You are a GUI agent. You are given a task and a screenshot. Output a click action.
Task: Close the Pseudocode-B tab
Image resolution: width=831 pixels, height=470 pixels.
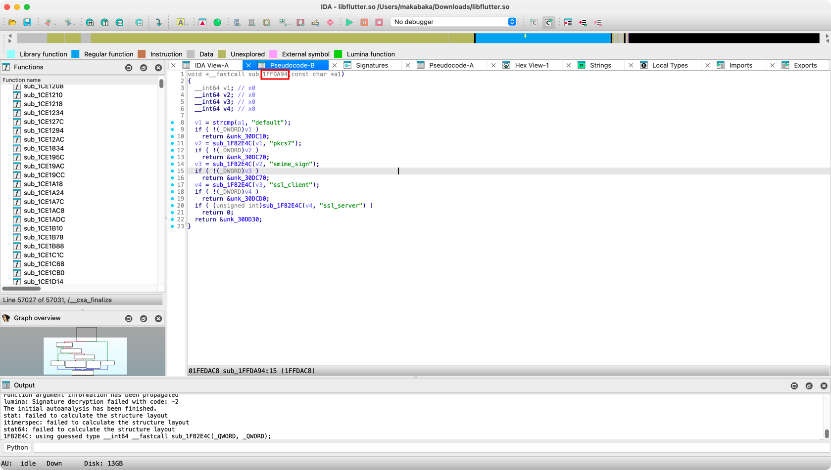click(248, 65)
